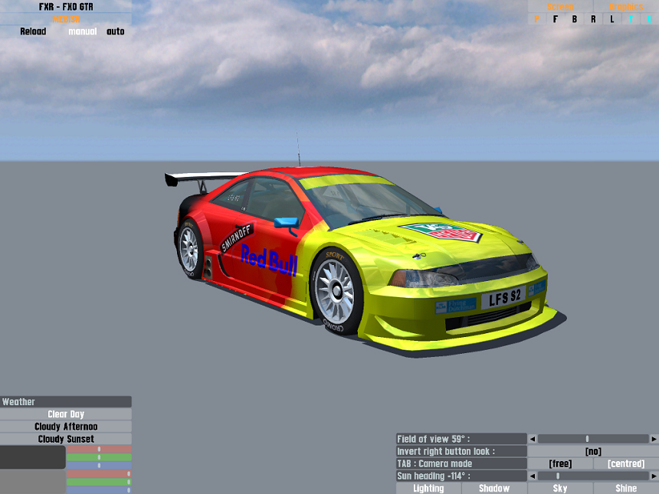This screenshot has height=494, width=659.
Task: Click the blue side mirror
Action: [286, 223]
